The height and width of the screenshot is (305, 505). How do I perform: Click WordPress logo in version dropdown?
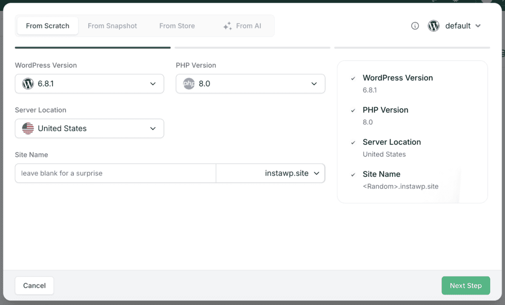pyautogui.click(x=28, y=84)
